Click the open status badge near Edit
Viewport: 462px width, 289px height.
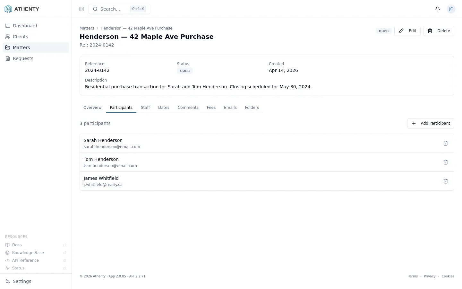click(x=384, y=31)
